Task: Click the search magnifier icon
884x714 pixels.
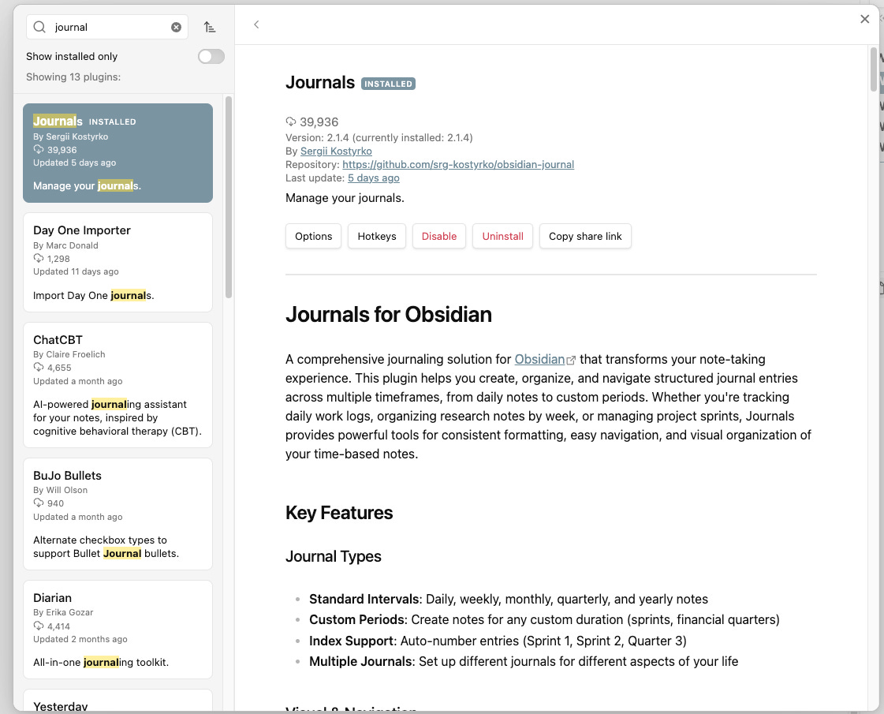Action: (39, 27)
